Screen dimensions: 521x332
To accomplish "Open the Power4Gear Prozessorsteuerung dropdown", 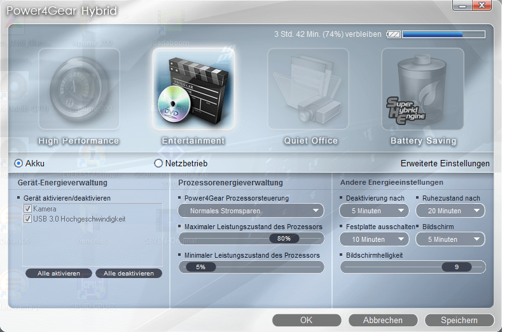I will [x=251, y=211].
